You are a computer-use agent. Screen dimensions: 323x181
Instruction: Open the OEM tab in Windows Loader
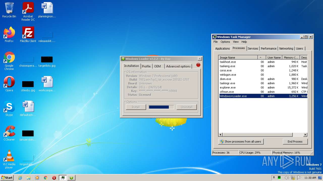pos(157,66)
